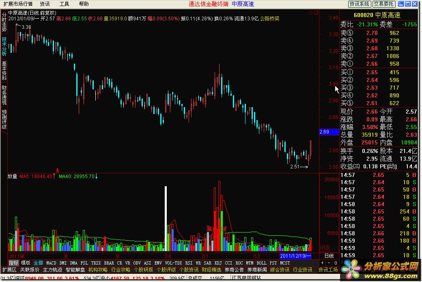This screenshot has height=282, width=422.
Task: Switch to the 财务透视 side tab
Action: [4, 95]
